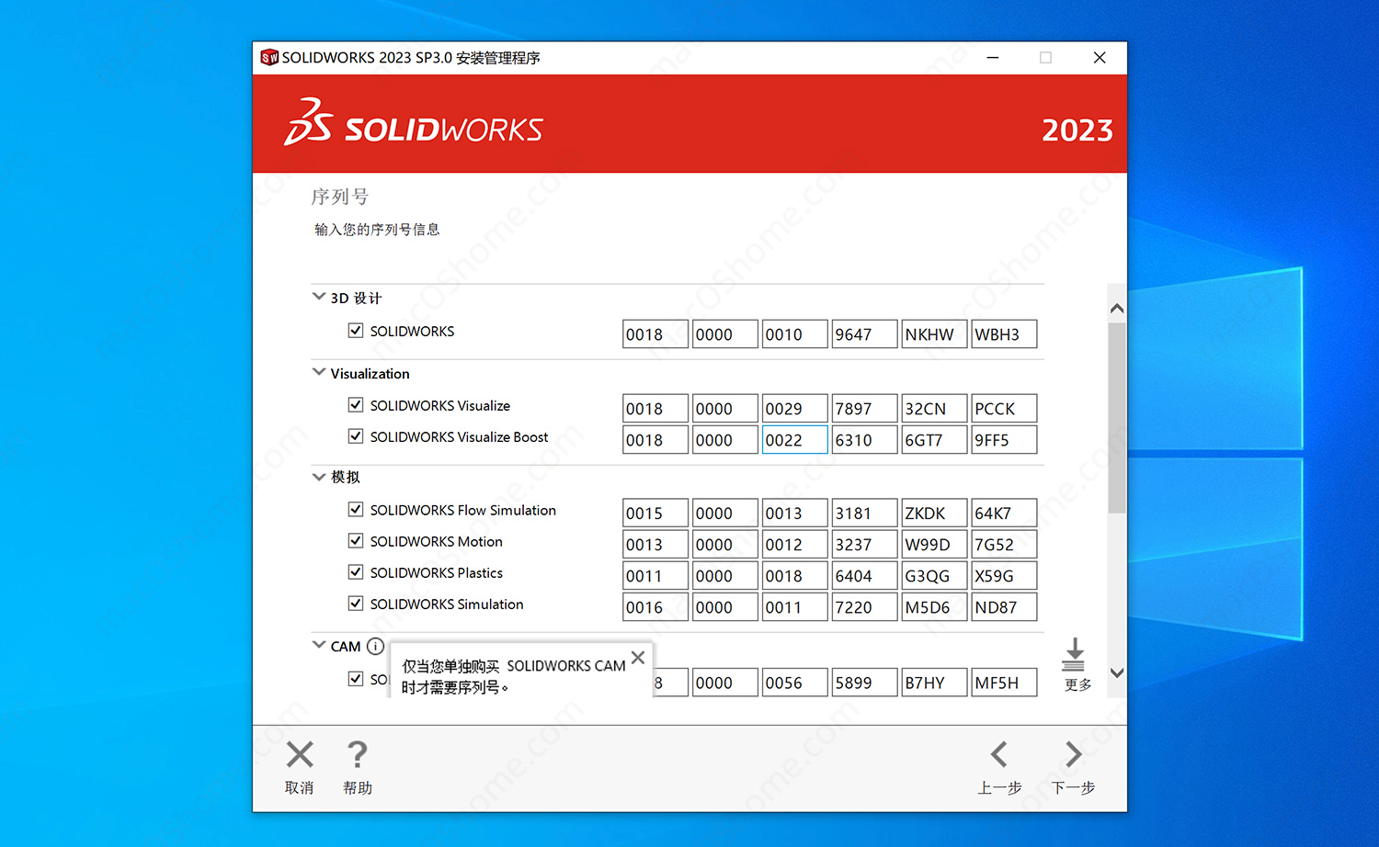The height and width of the screenshot is (847, 1379).
Task: Uncheck SOLIDWORKS Motion checkbox
Action: [x=356, y=540]
